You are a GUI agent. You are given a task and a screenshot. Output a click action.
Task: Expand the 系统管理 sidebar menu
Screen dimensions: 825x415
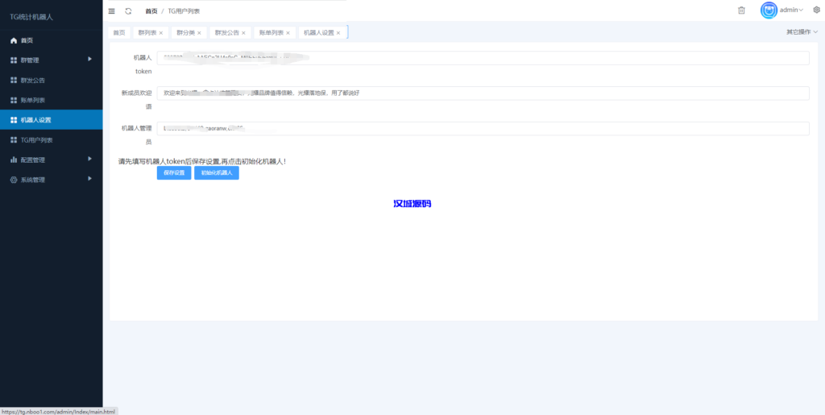(50, 180)
